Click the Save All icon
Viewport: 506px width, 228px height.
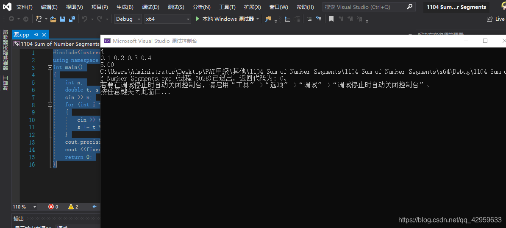coord(72,19)
